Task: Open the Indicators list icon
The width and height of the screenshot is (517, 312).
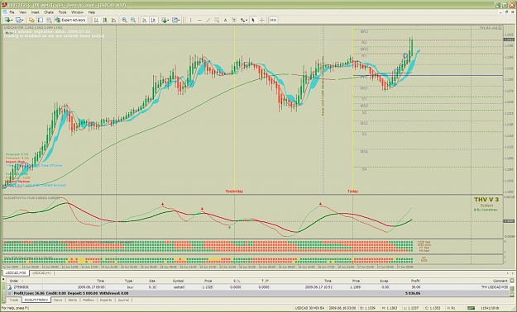Action: tap(164, 20)
